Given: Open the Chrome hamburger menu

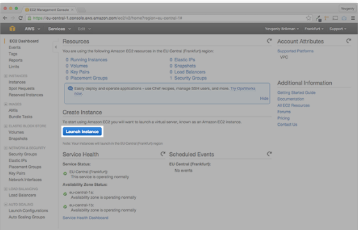Looking at the screenshot, I should click(353, 18).
